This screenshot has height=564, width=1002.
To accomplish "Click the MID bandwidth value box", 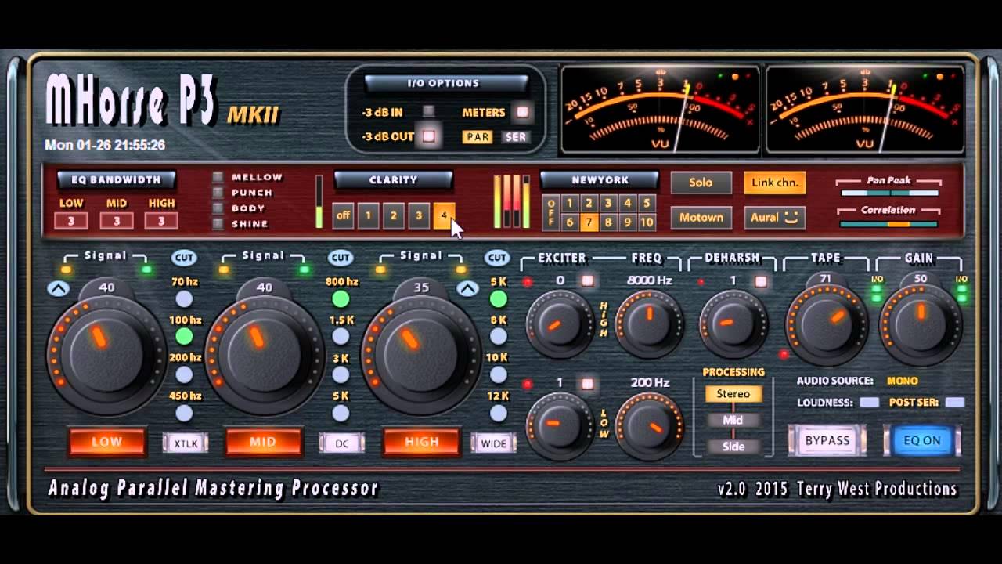I will tap(116, 221).
